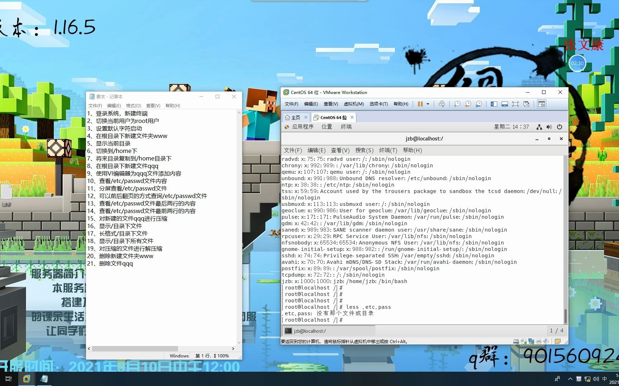Click the network adapter status icon in VMware

click(x=531, y=341)
